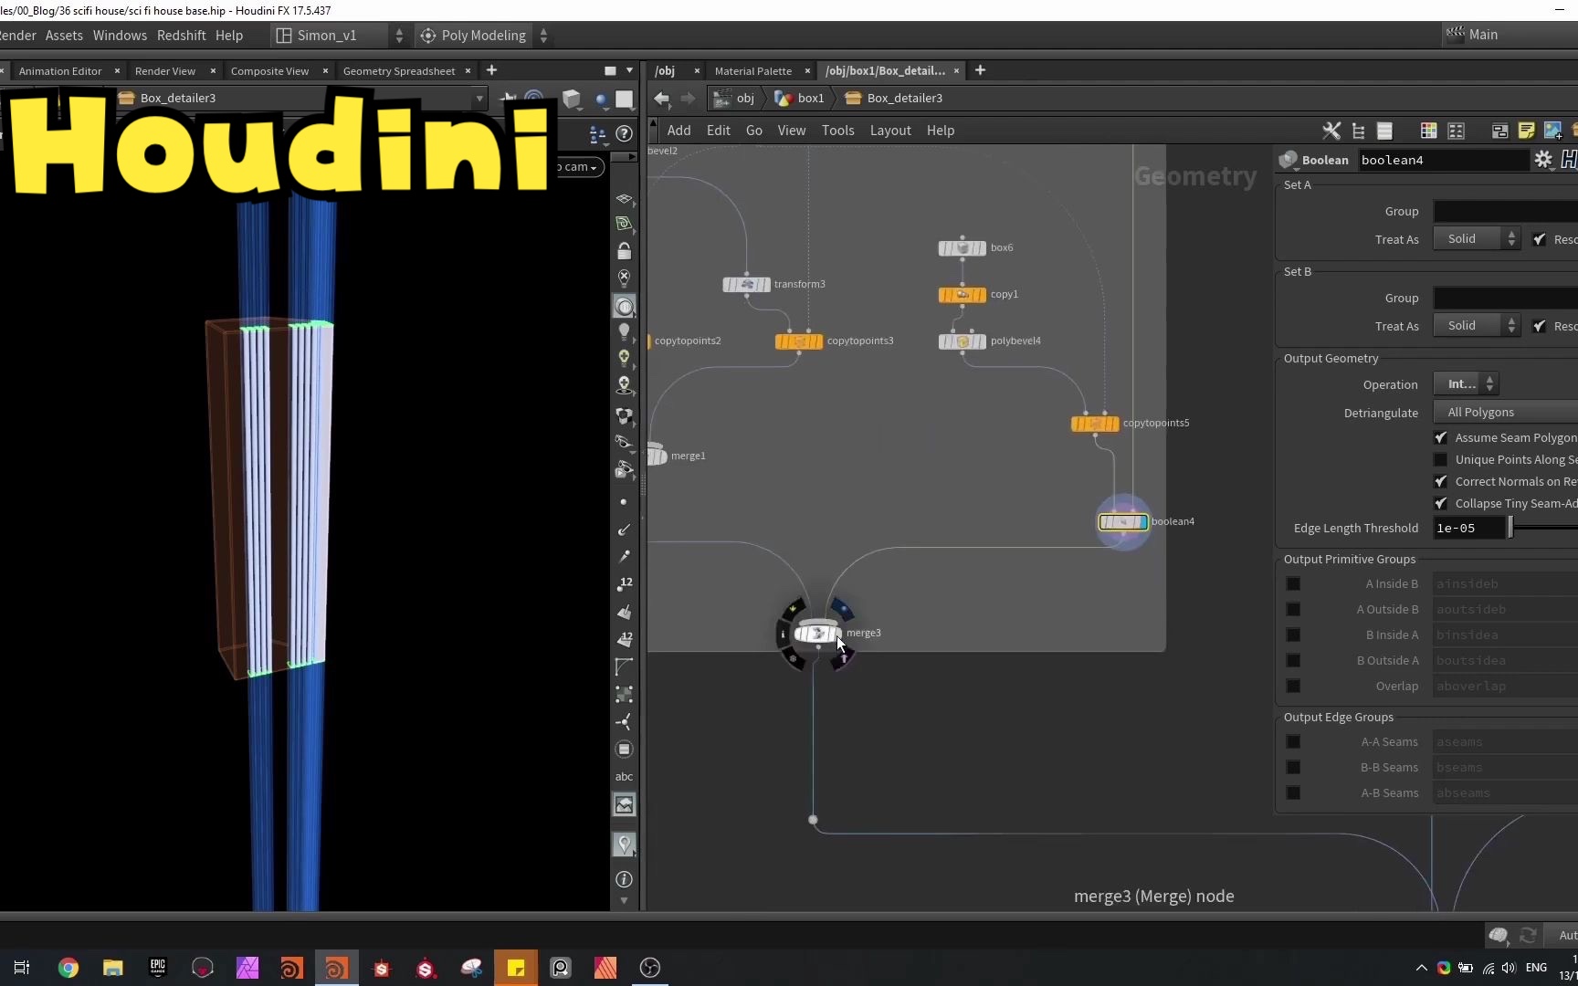
Task: Open the node color palette grid
Action: coord(1429,131)
